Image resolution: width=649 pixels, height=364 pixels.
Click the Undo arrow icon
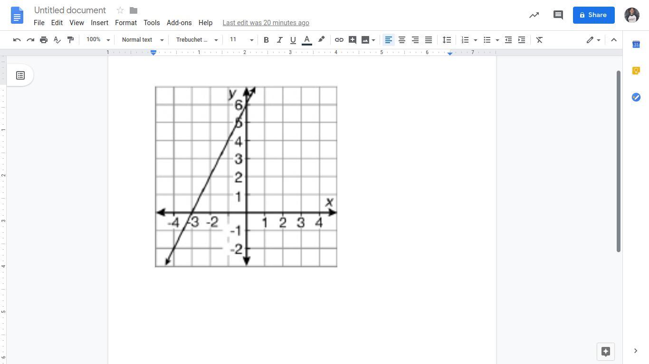(17, 40)
